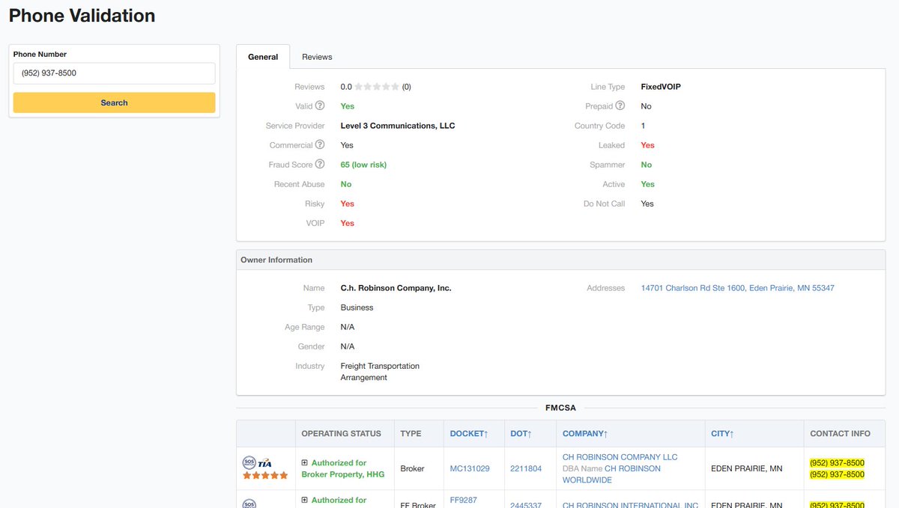Click the green Yes value for Active

(648, 184)
